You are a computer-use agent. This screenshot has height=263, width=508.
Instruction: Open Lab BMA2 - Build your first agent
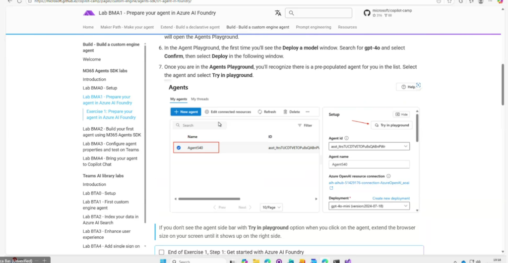[112, 132]
